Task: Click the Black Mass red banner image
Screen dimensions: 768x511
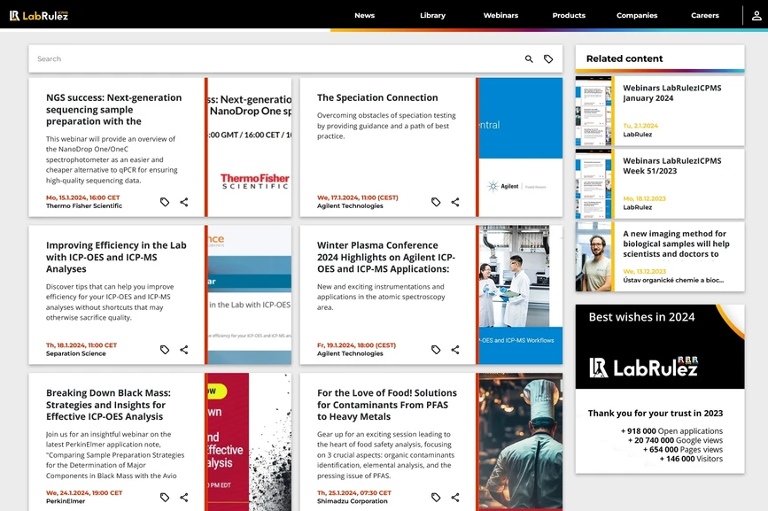Action: (249, 442)
